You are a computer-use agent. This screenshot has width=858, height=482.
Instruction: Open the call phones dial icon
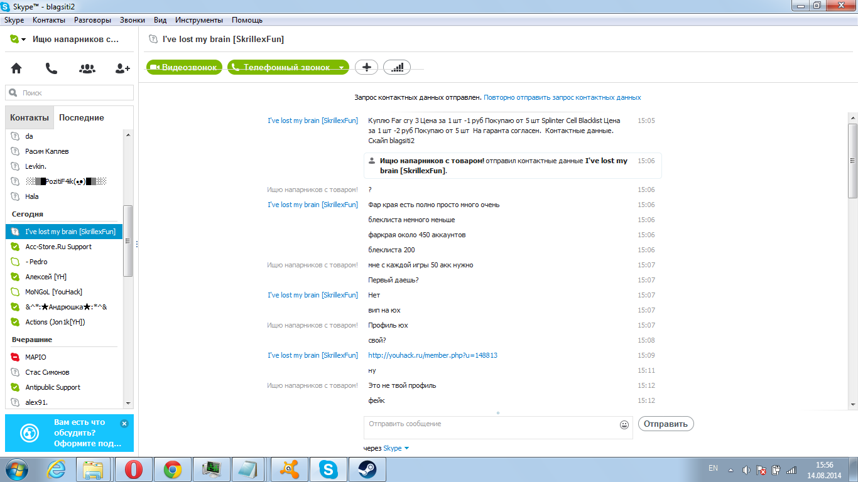pyautogui.click(x=52, y=68)
